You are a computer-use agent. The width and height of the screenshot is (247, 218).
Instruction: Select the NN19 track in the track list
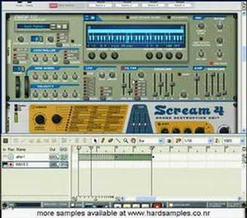pos(35,165)
